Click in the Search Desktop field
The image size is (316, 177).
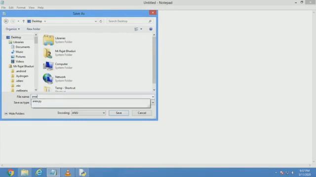pos(127,21)
